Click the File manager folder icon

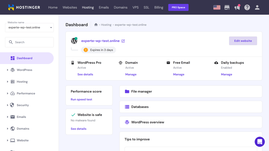click(127, 91)
